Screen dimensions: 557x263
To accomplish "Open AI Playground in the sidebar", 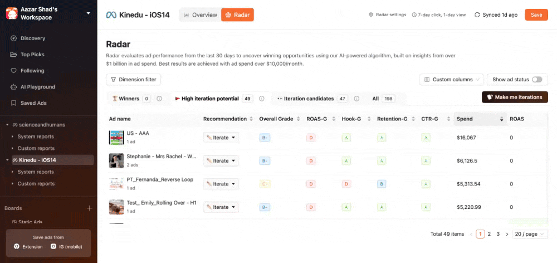I will point(38,87).
